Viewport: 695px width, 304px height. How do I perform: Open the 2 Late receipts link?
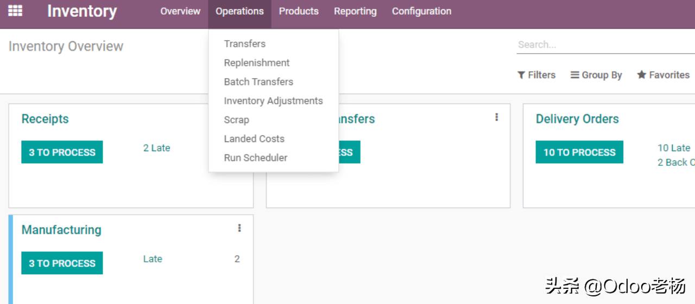[x=156, y=148]
